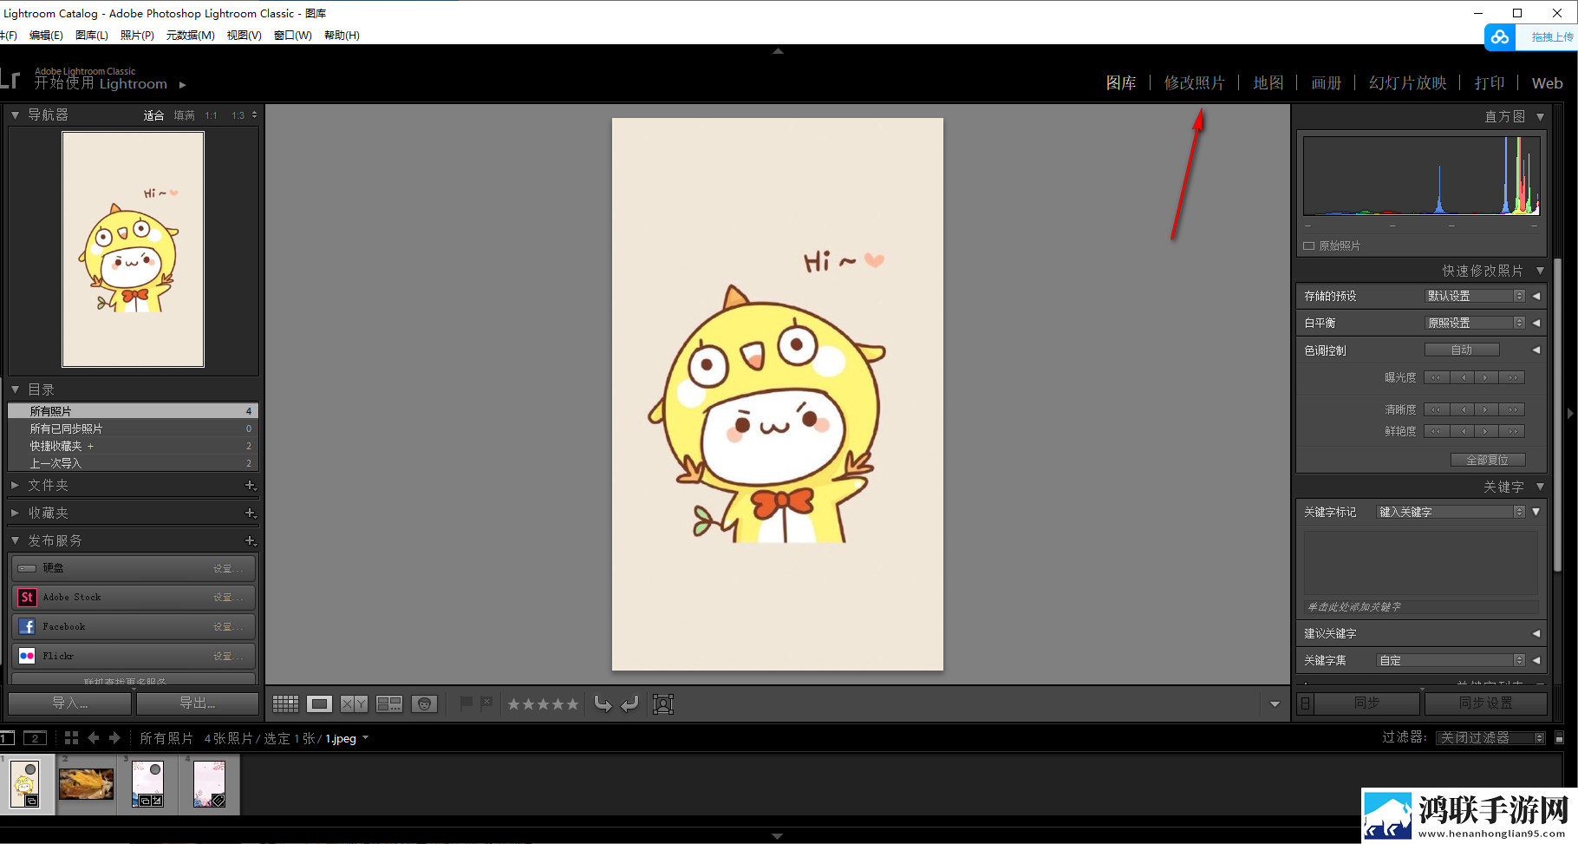Click the main window display button 1
This screenshot has width=1578, height=844.
click(7, 738)
